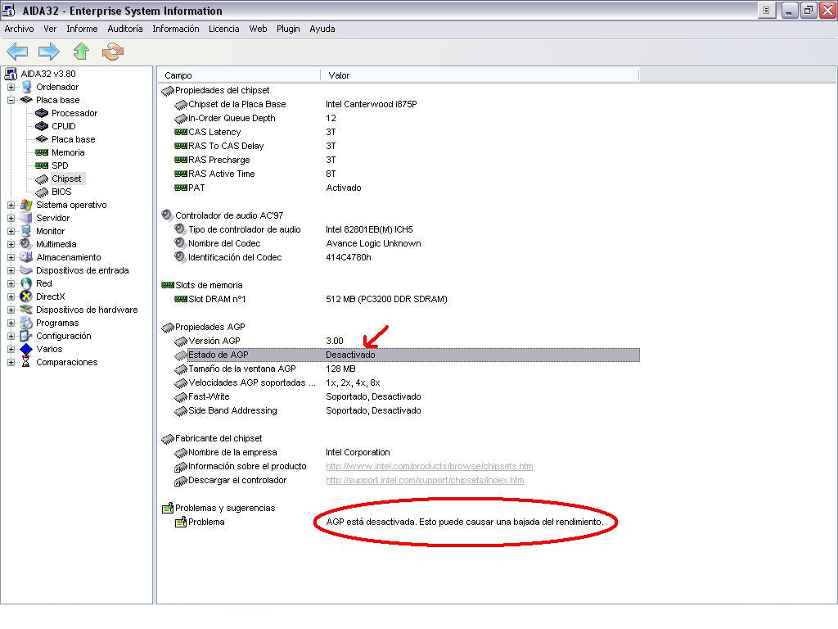Click the Monitor icon in tree
838x629 pixels.
coord(26,231)
